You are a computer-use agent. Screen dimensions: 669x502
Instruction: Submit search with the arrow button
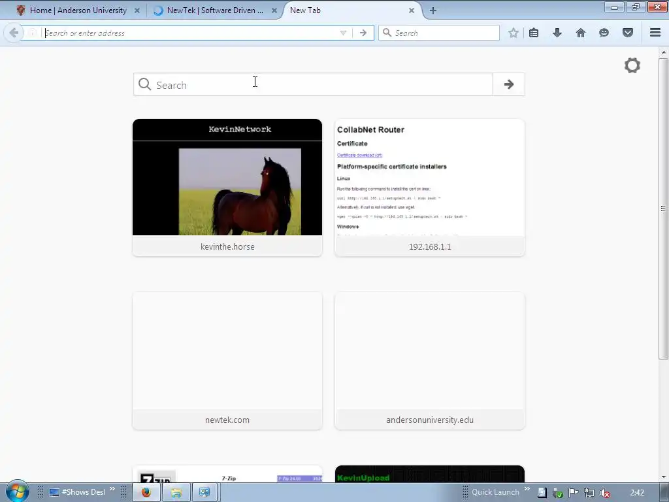point(508,84)
